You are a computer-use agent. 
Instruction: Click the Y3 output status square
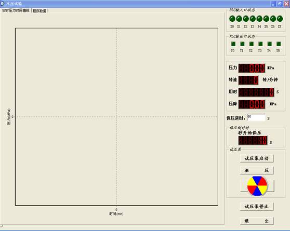click(260, 44)
